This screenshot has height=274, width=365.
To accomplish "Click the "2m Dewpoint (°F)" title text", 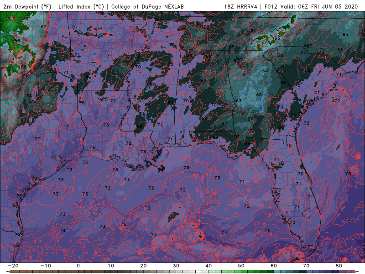I will (27, 6).
